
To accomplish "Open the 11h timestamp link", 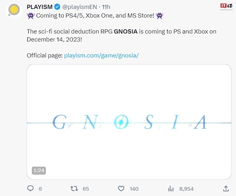I will [106, 7].
